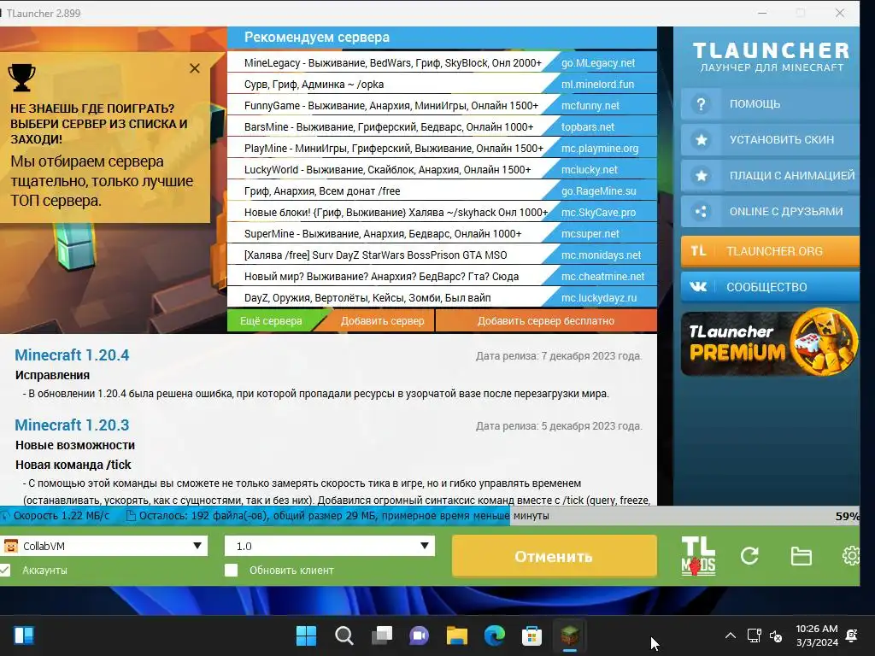The width and height of the screenshot is (875, 656).
Task: Open File Explorer from the taskbar
Action: pyautogui.click(x=457, y=635)
